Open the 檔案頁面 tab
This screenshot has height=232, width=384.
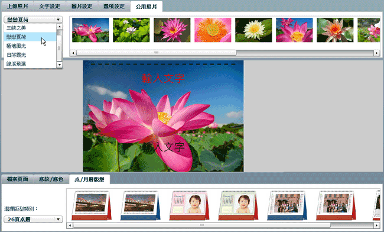coord(17,179)
